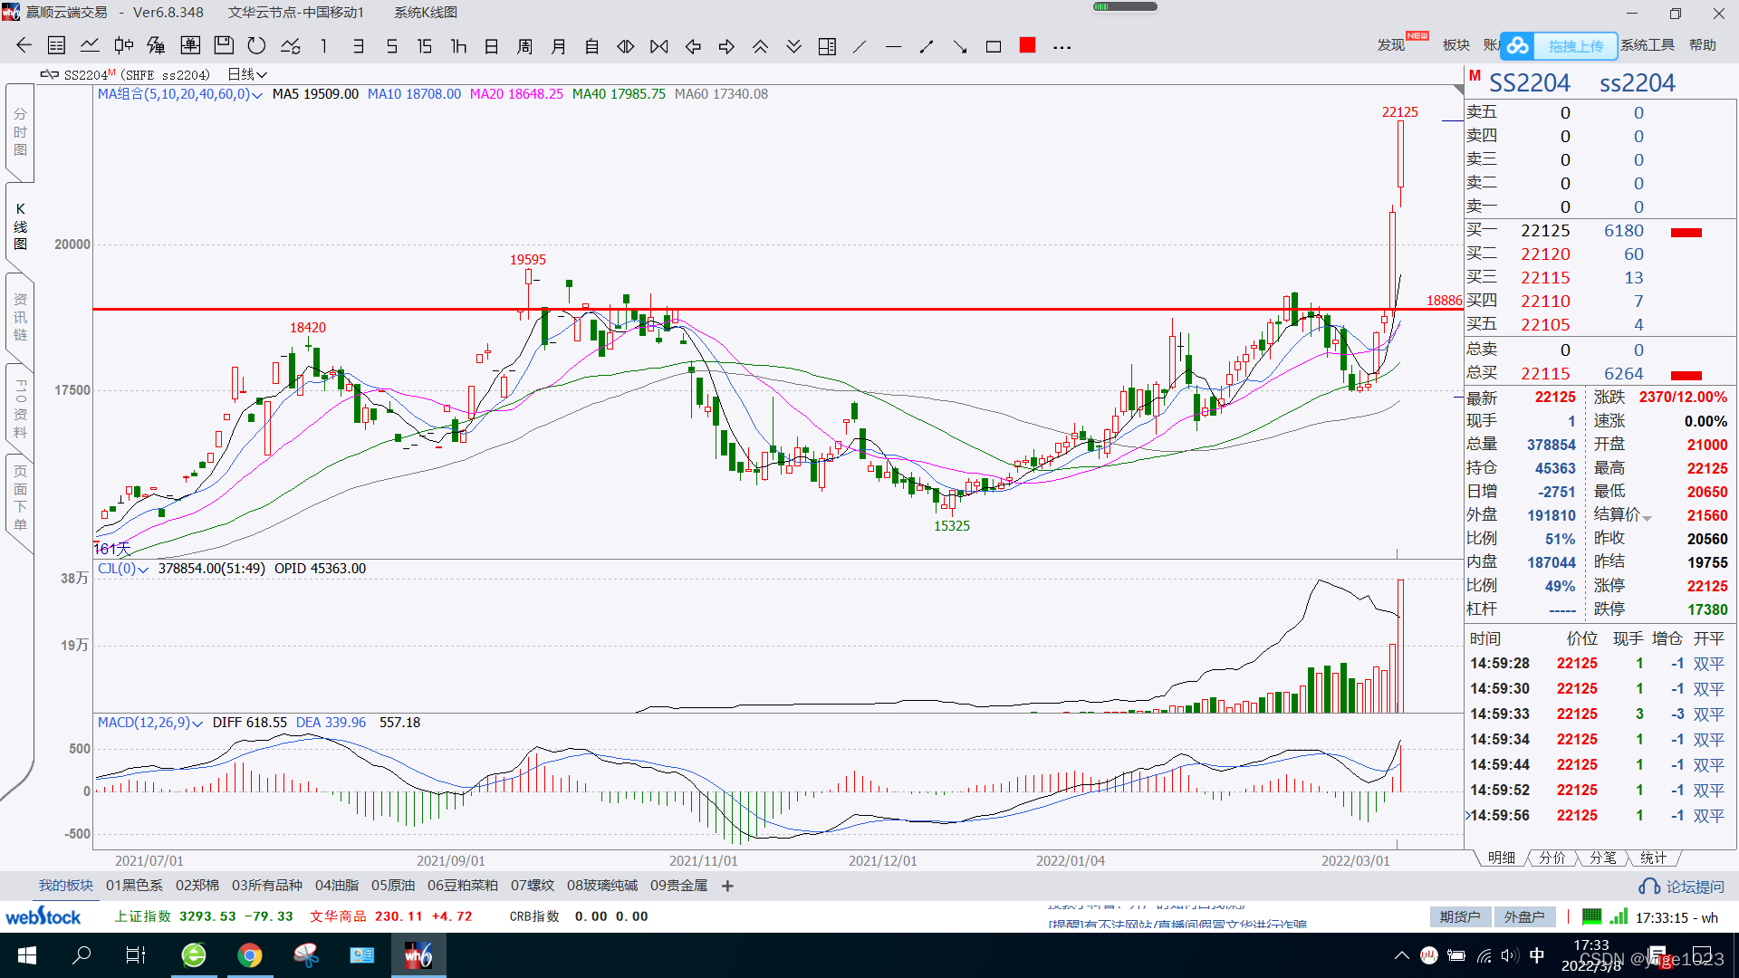This screenshot has height=978, width=1739.
Task: Click the 拖拽上传 cloud upload button
Action: click(x=1558, y=45)
